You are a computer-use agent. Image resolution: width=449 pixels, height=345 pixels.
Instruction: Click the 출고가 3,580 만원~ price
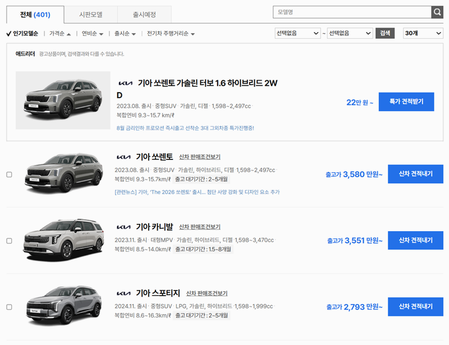click(354, 174)
